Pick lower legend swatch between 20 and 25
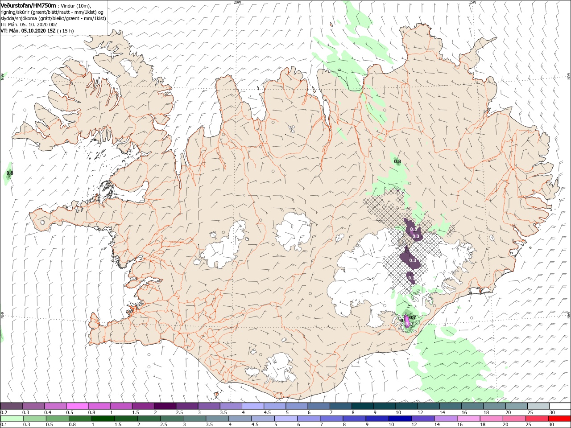 click(514, 419)
